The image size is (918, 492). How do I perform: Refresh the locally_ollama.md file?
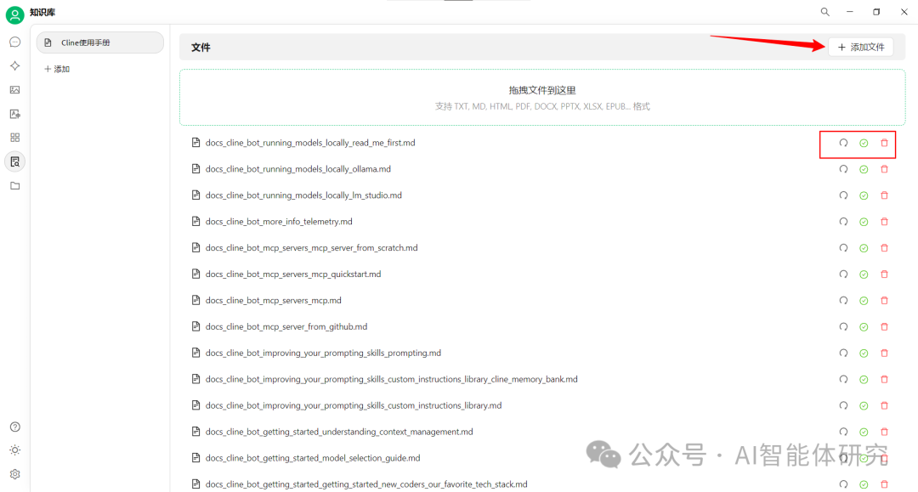point(844,169)
